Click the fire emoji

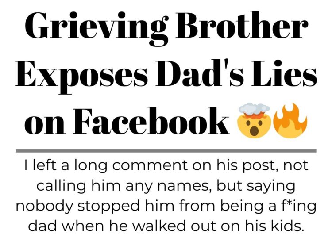tap(290, 120)
